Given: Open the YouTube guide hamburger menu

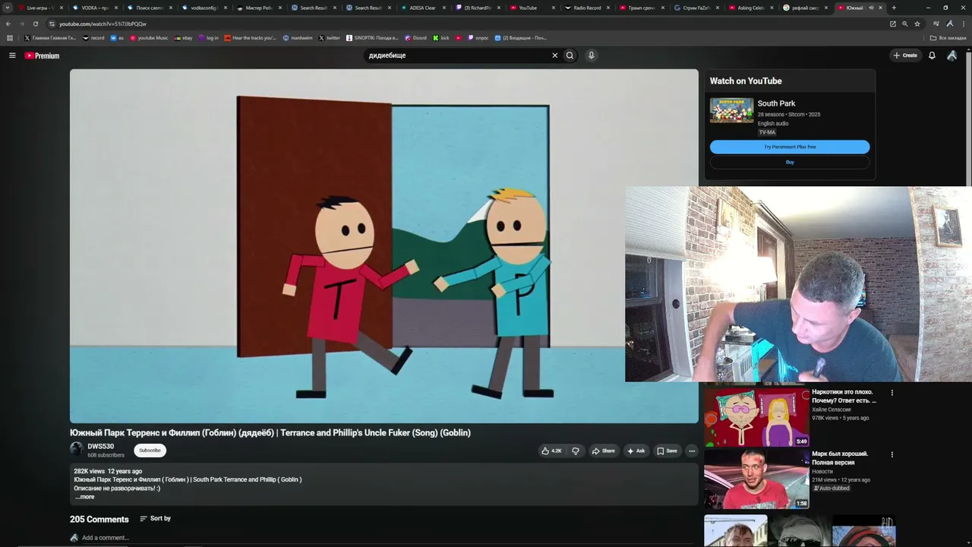Looking at the screenshot, I should pyautogui.click(x=12, y=55).
